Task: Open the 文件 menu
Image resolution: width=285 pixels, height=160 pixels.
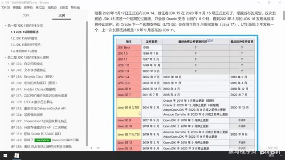Action: (x=6, y=8)
